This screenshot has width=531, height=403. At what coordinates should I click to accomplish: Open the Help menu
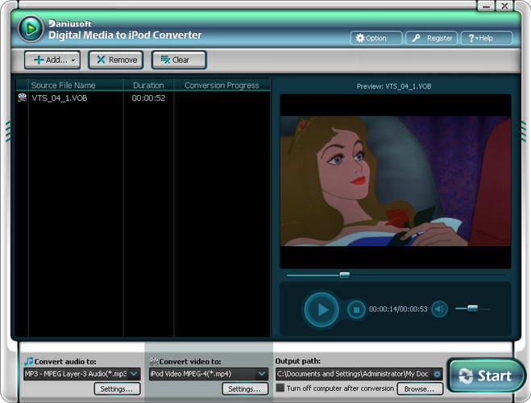(x=487, y=38)
